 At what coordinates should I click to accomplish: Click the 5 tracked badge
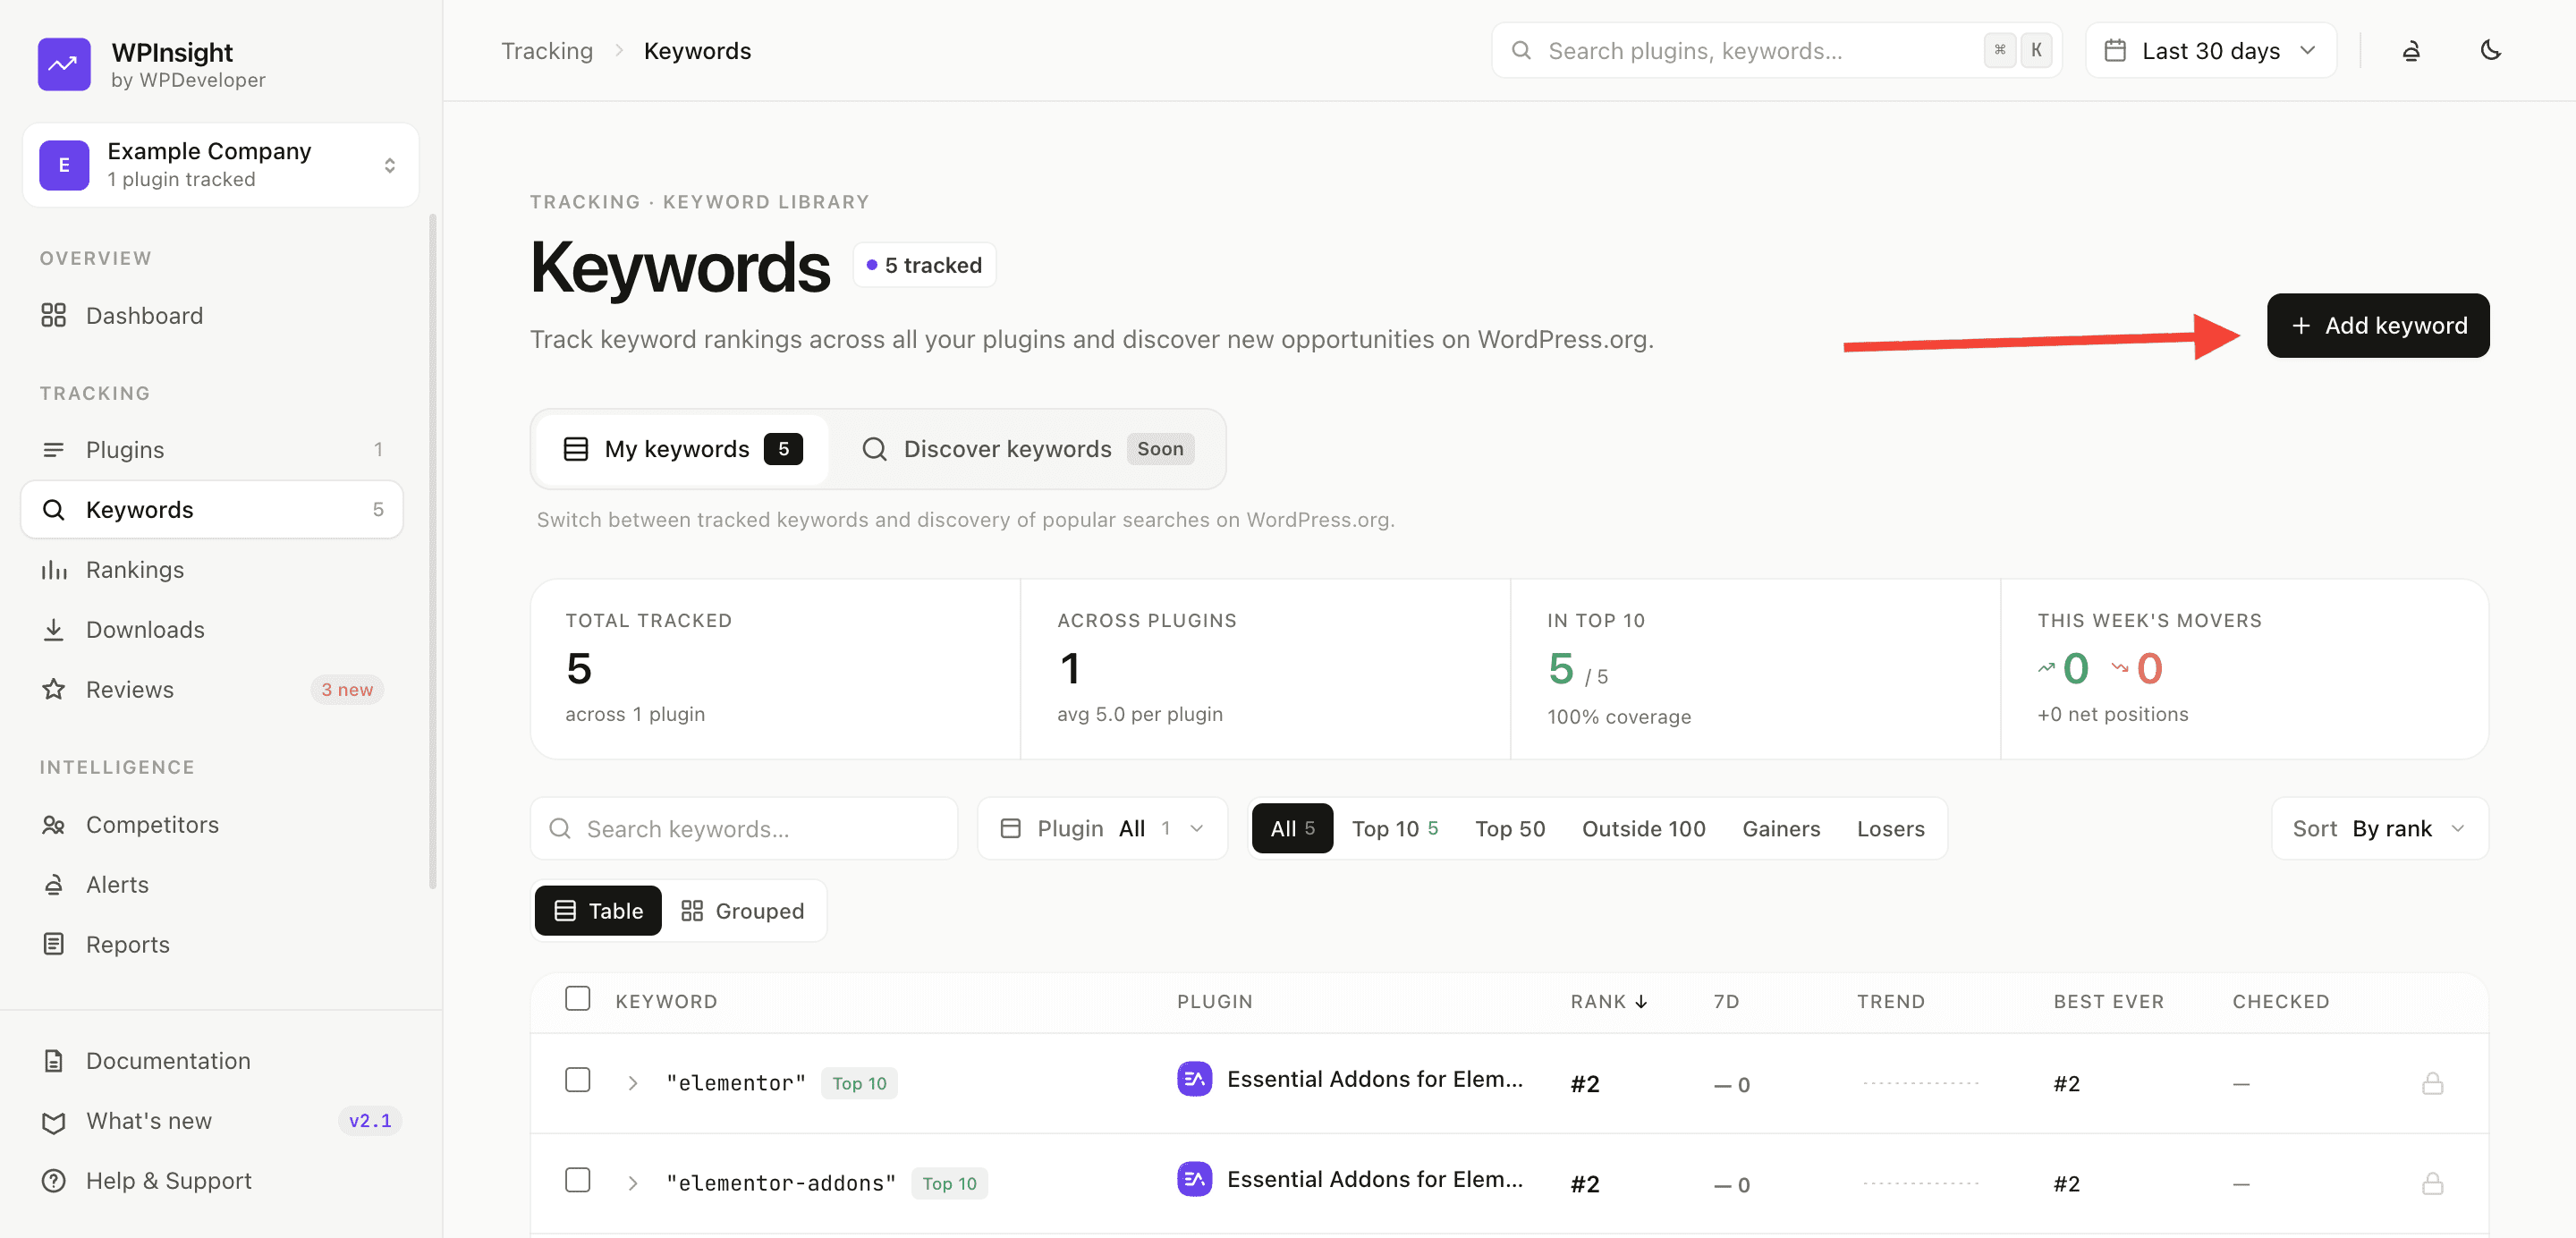(924, 266)
